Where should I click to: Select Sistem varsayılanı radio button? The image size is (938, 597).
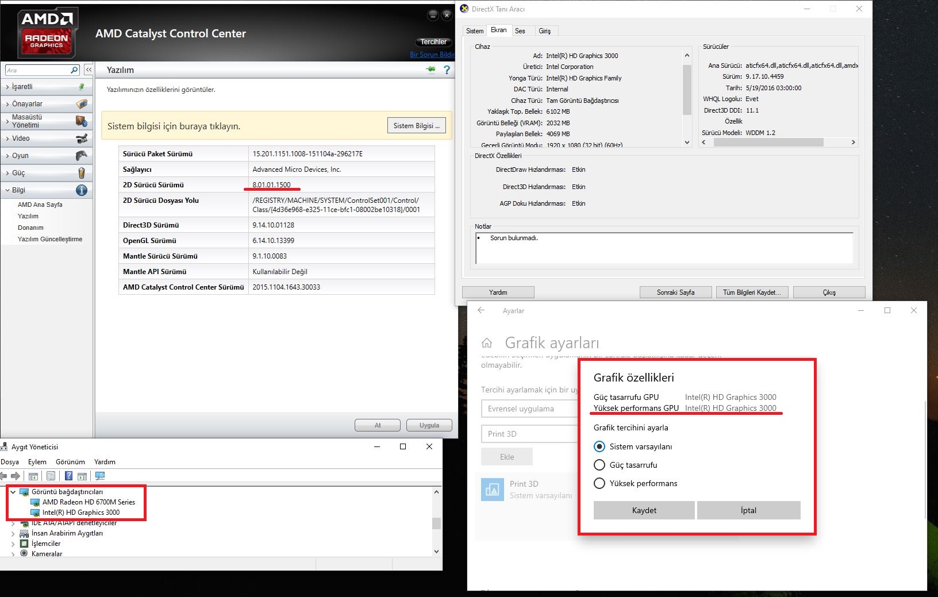click(x=599, y=446)
